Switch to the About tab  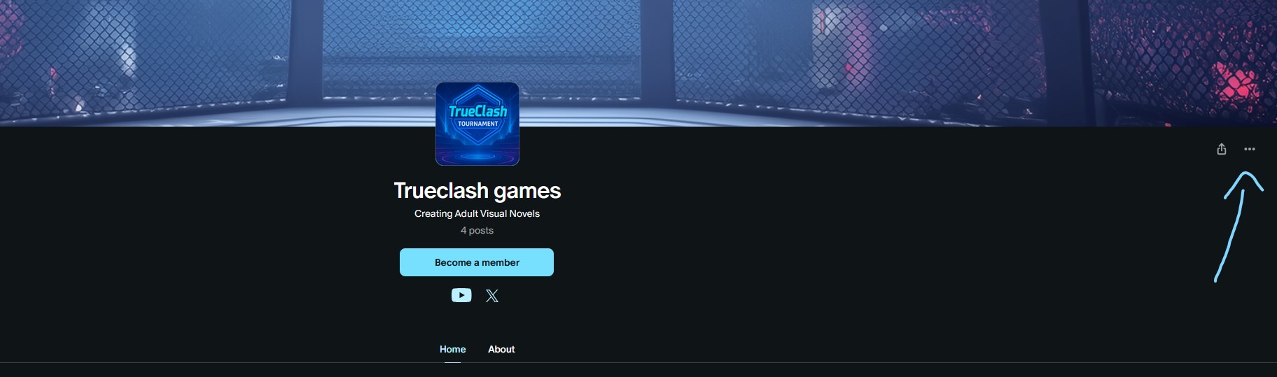coord(501,349)
